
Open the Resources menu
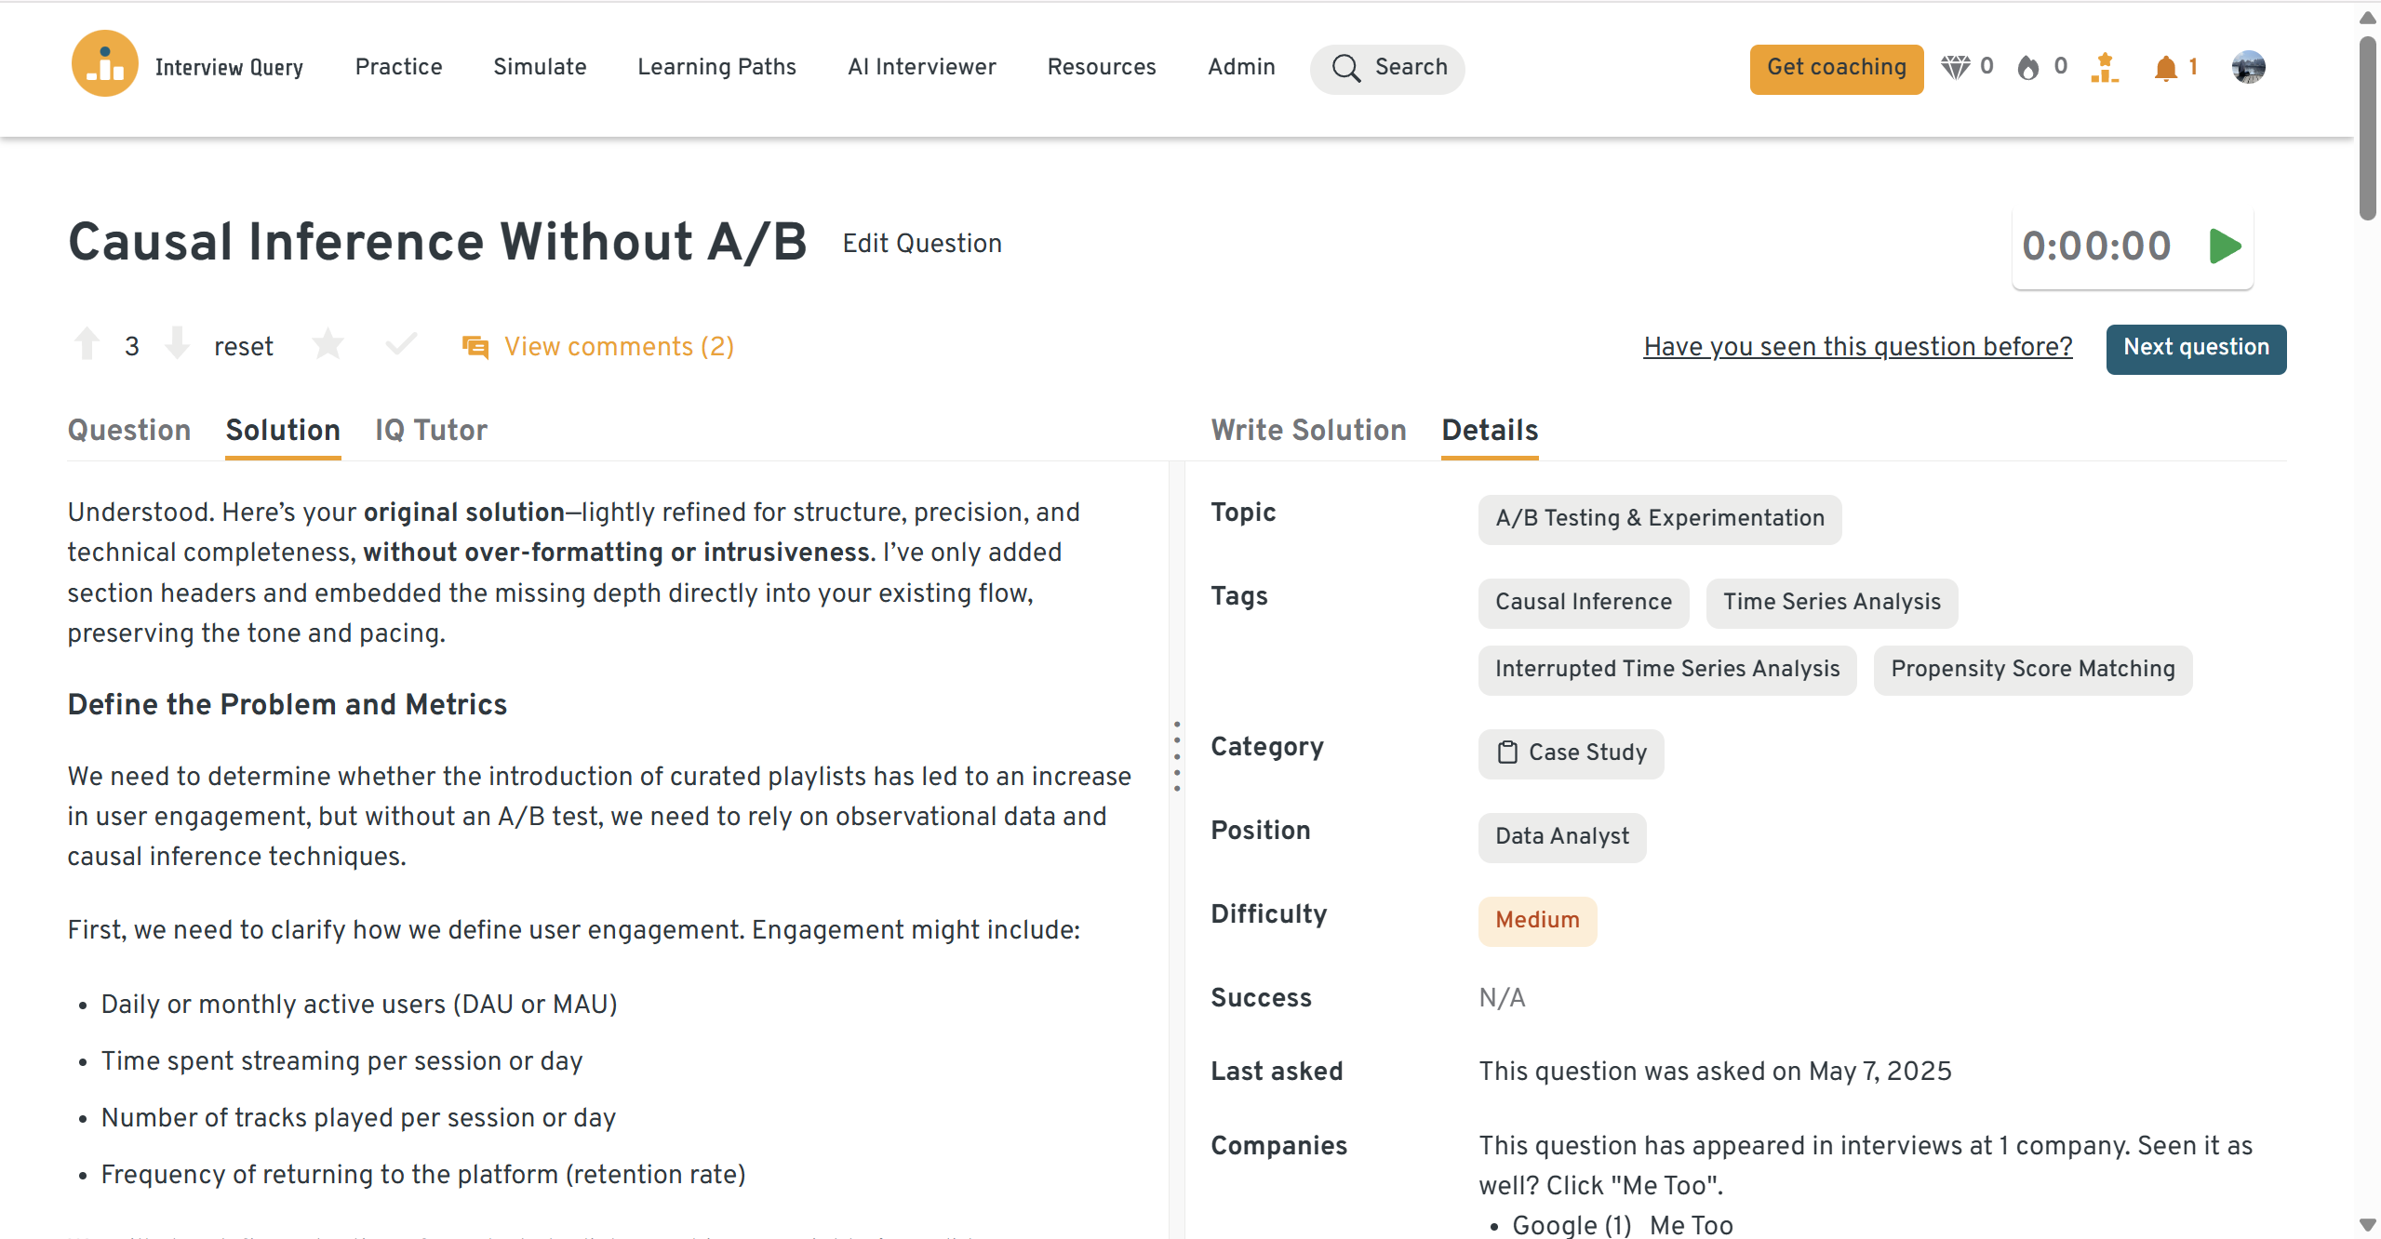coord(1101,67)
